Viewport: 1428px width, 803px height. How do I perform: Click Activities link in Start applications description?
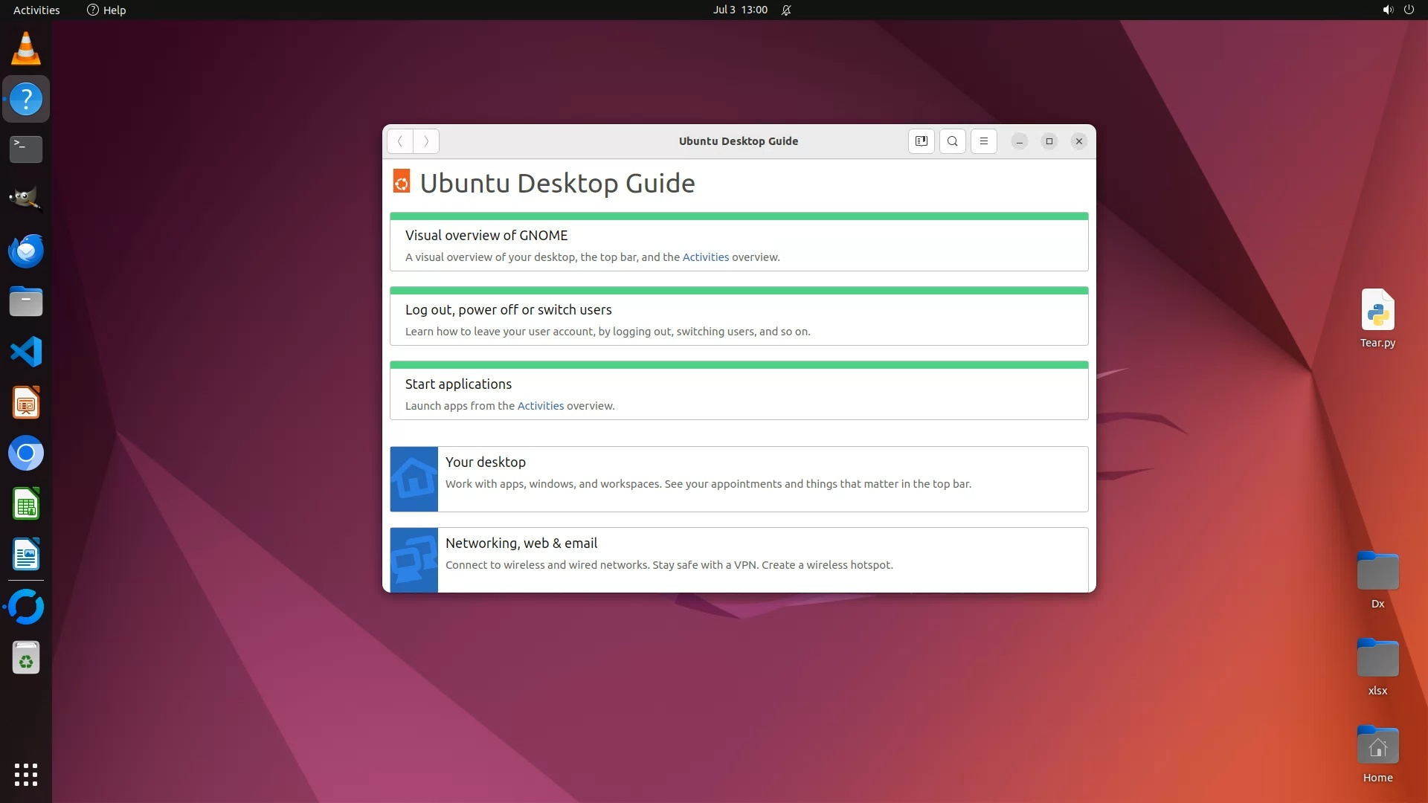click(540, 406)
